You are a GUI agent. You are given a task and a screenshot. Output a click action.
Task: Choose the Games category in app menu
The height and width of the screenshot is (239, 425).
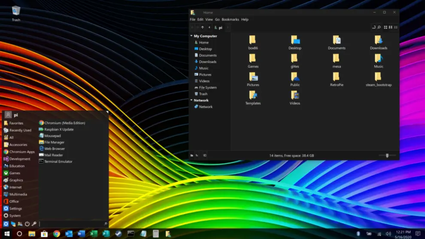(x=15, y=173)
